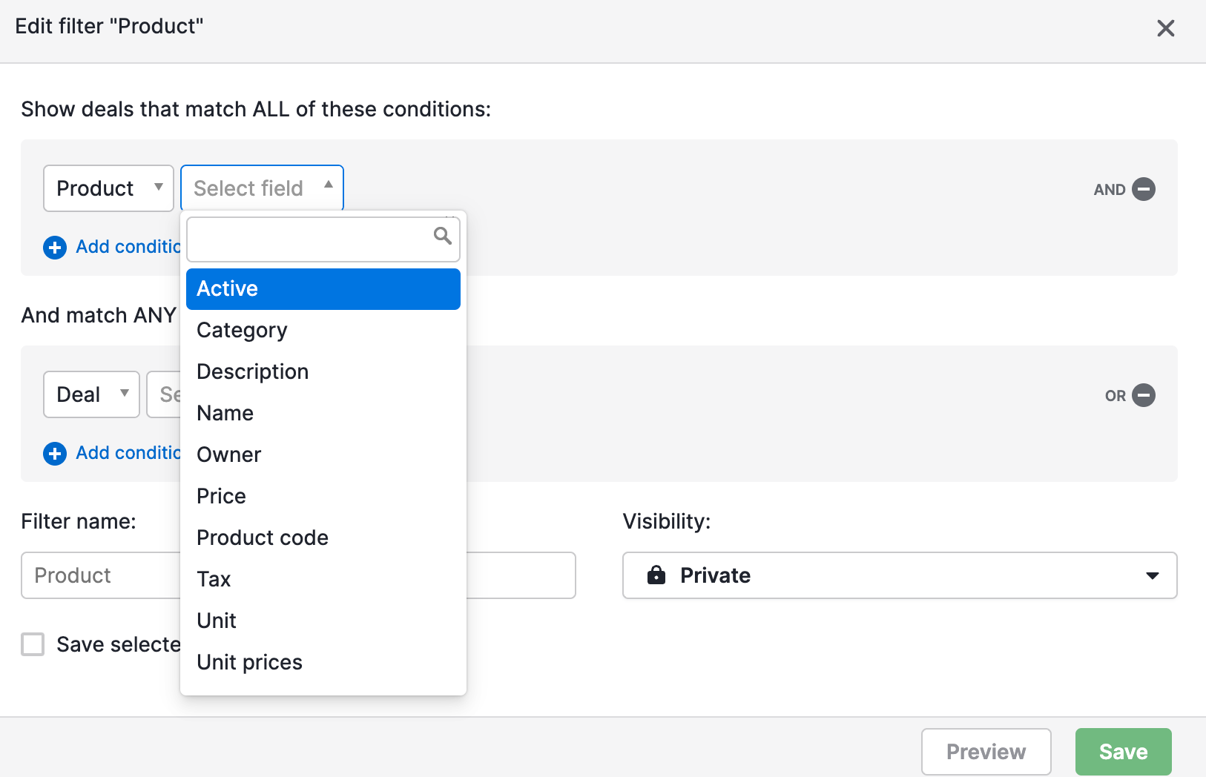Open the Deal object dropdown
Viewport: 1206px width, 777px height.
pyautogui.click(x=91, y=394)
